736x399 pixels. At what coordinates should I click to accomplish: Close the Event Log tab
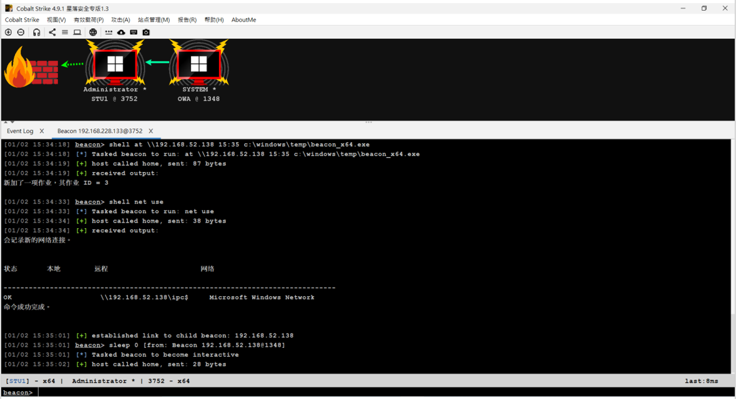pyautogui.click(x=42, y=132)
